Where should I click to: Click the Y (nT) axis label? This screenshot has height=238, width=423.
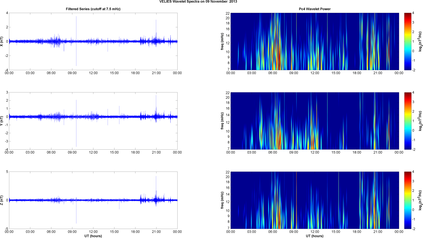(x=2, y=121)
